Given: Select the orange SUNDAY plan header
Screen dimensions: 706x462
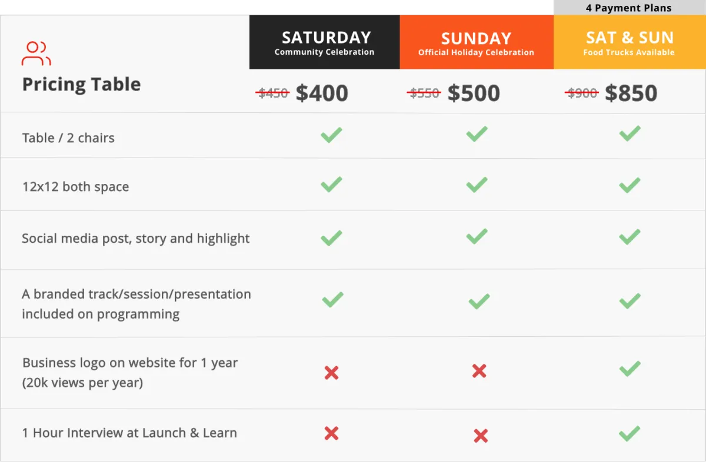Looking at the screenshot, I should point(477,42).
